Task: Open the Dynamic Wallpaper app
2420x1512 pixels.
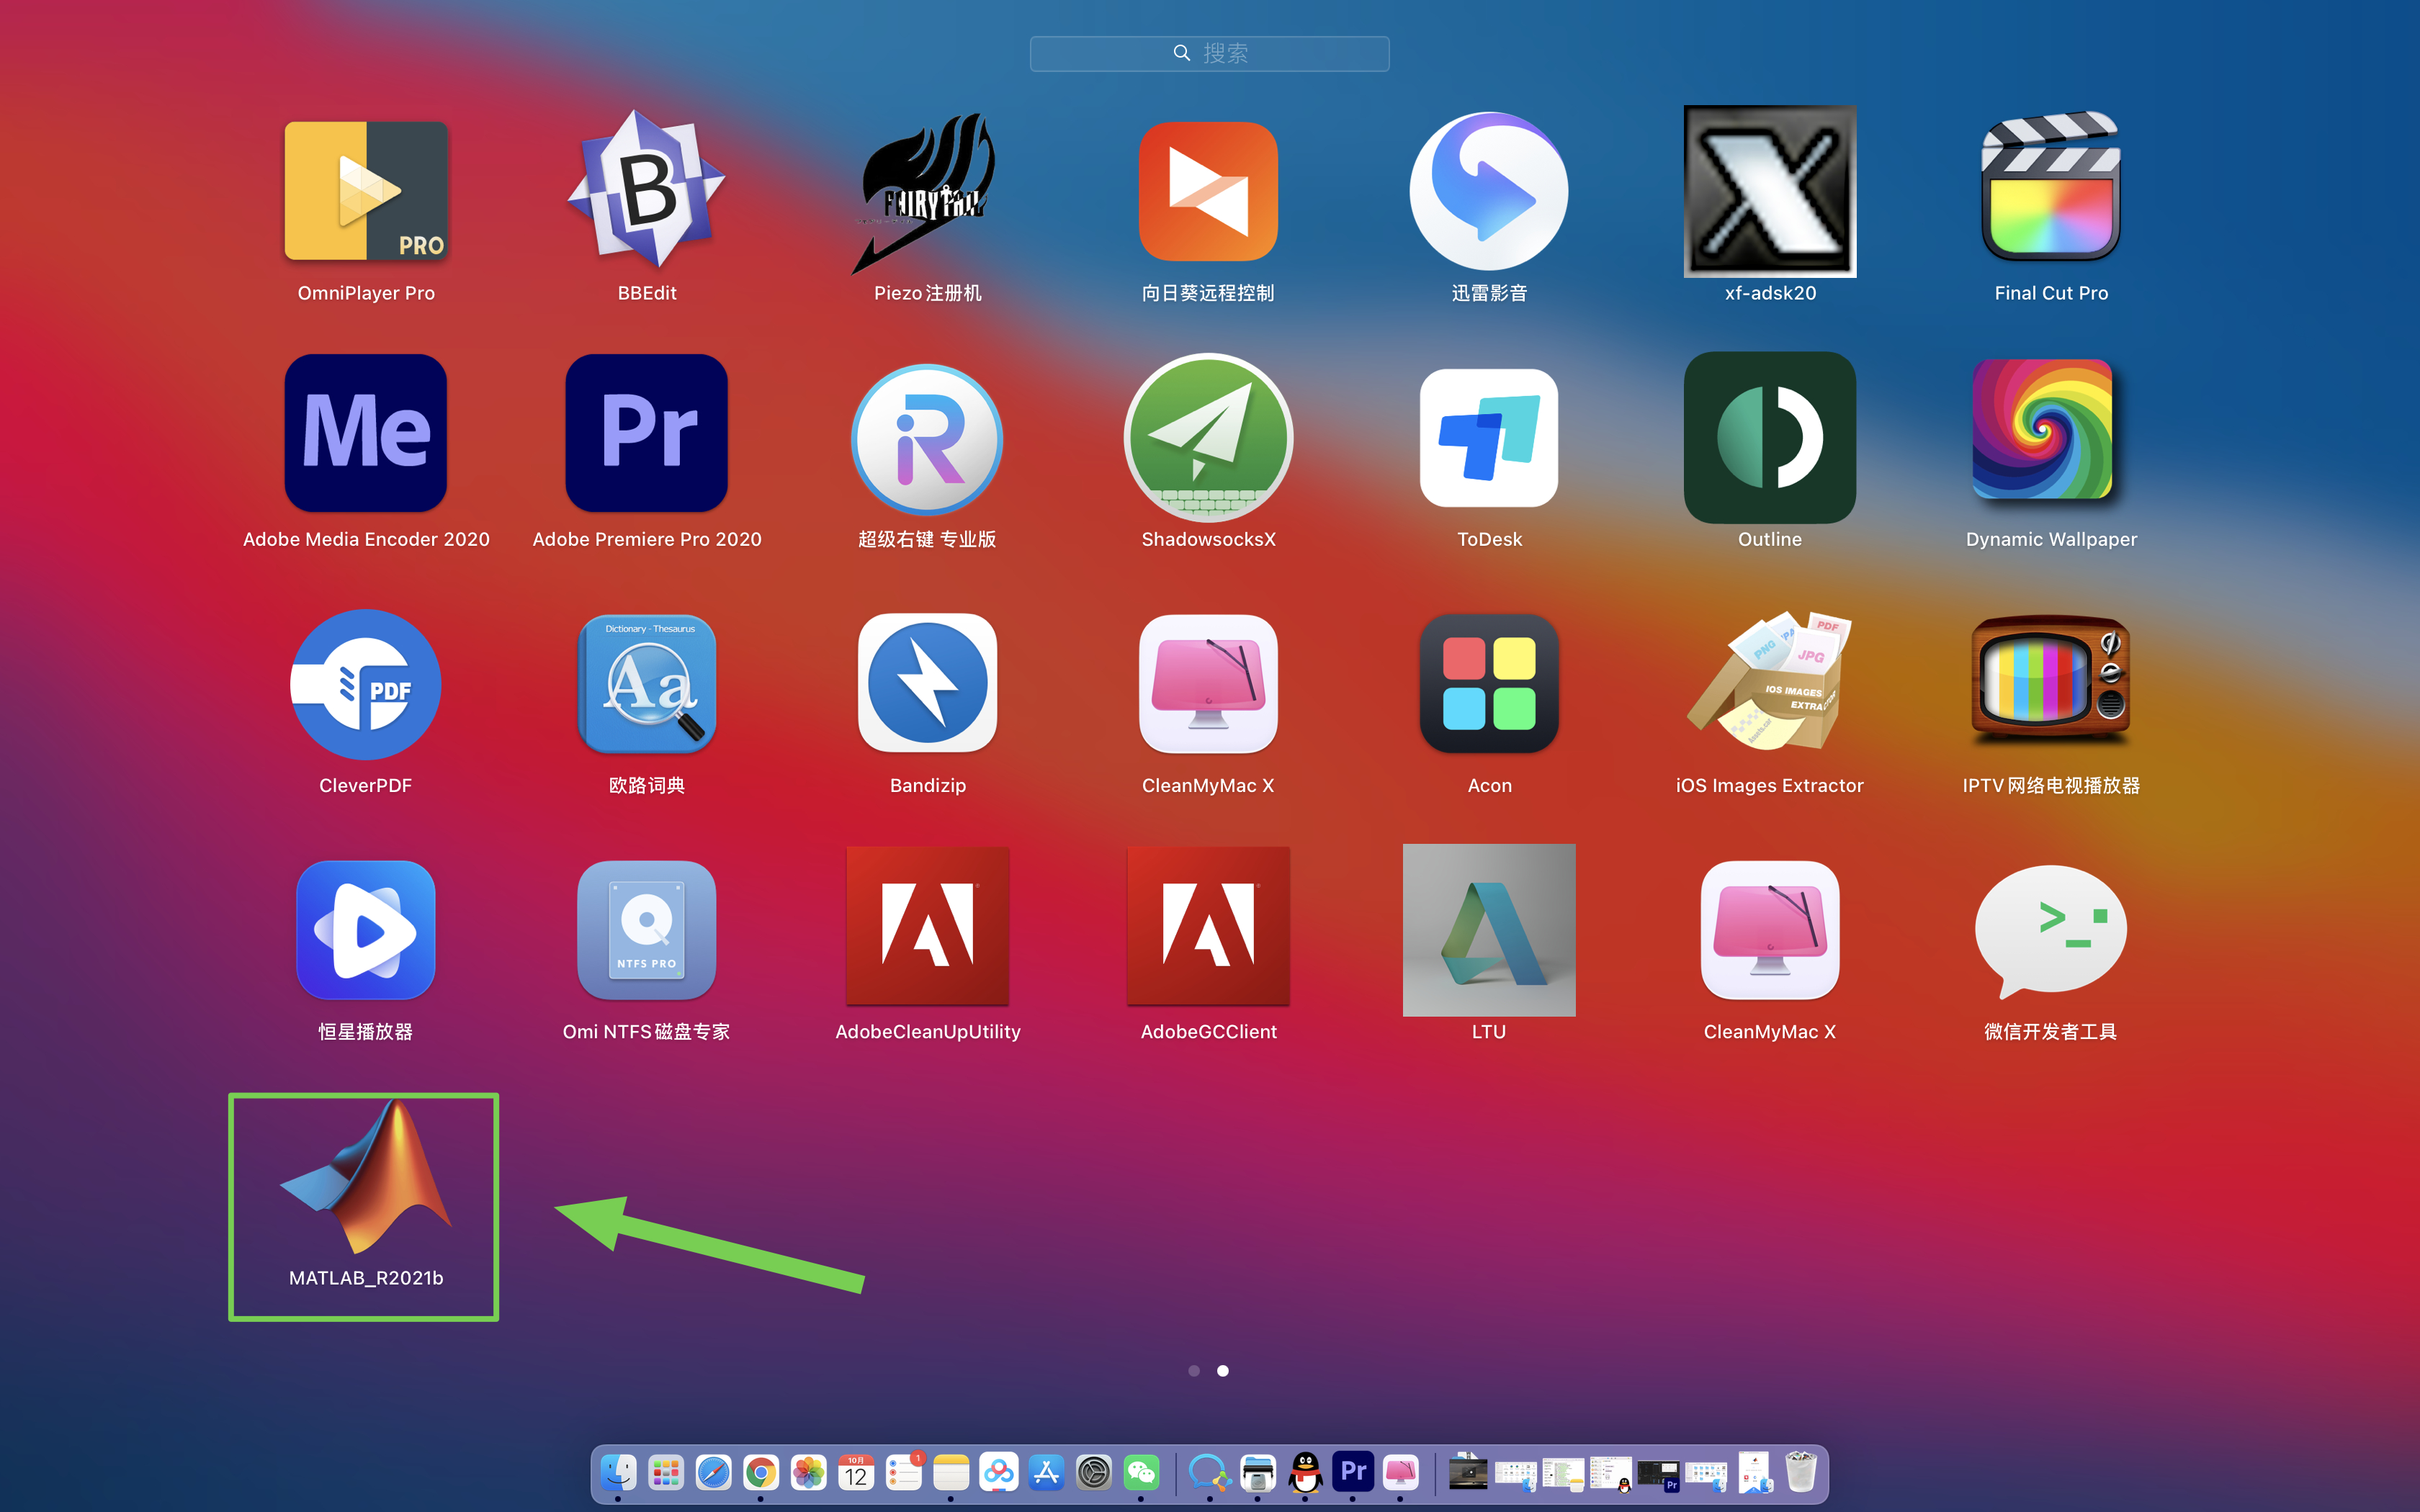Action: coord(2042,430)
